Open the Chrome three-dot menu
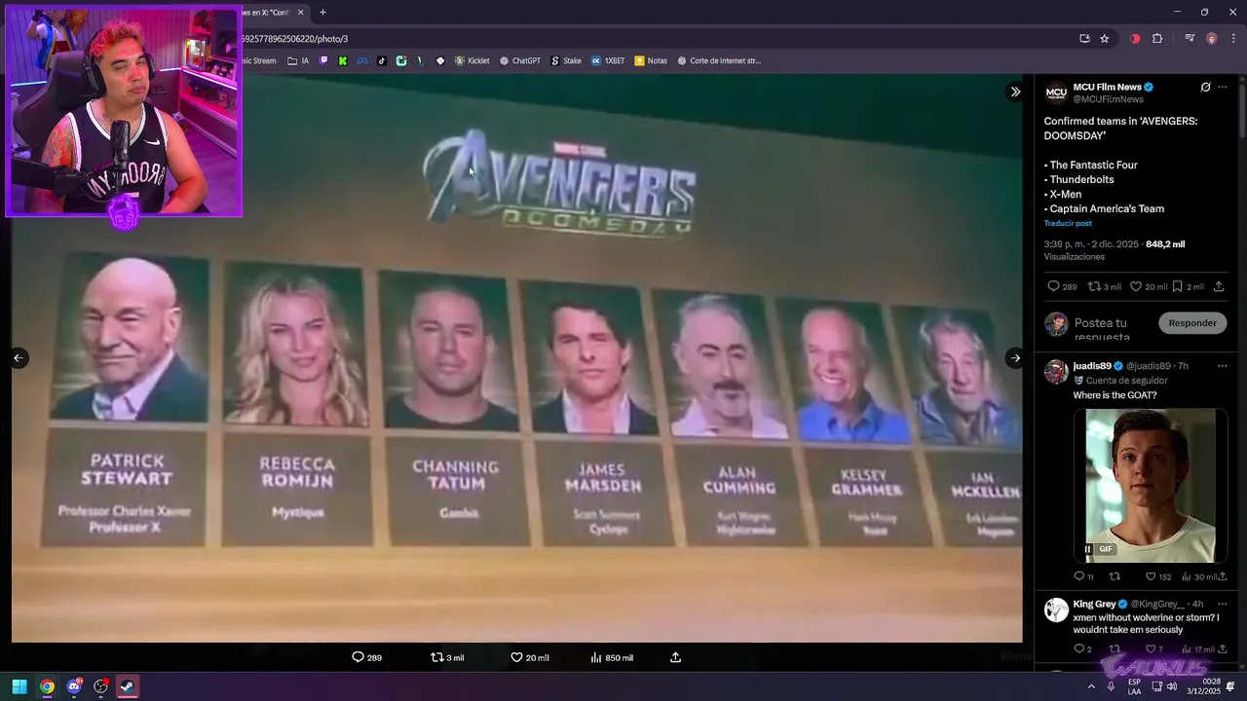 (x=1233, y=39)
